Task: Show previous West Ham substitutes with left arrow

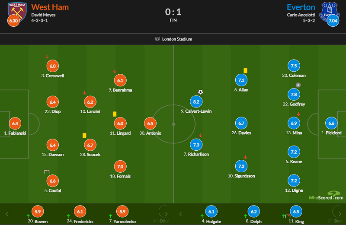Action: pyautogui.click(x=7, y=214)
